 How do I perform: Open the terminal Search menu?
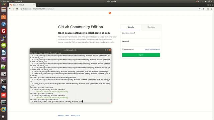46,53
